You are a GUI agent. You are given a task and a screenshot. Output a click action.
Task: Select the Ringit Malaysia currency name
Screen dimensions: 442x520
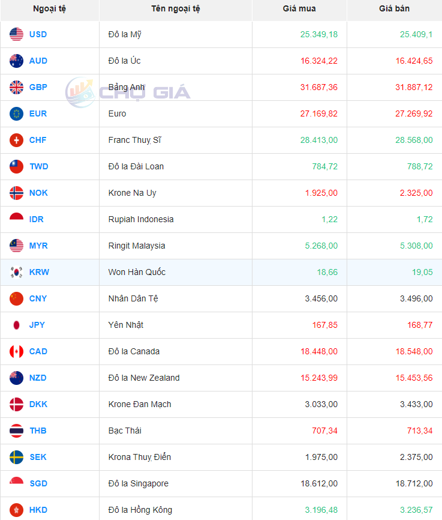pos(137,246)
